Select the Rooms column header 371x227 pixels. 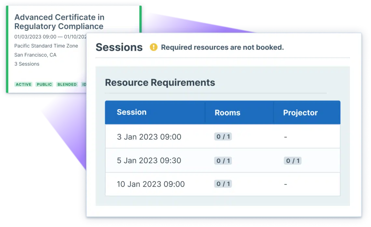227,112
